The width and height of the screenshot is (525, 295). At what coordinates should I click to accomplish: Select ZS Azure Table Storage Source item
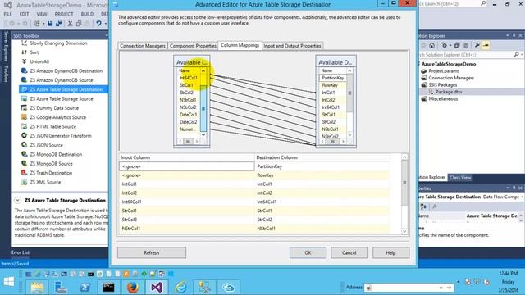(x=62, y=98)
